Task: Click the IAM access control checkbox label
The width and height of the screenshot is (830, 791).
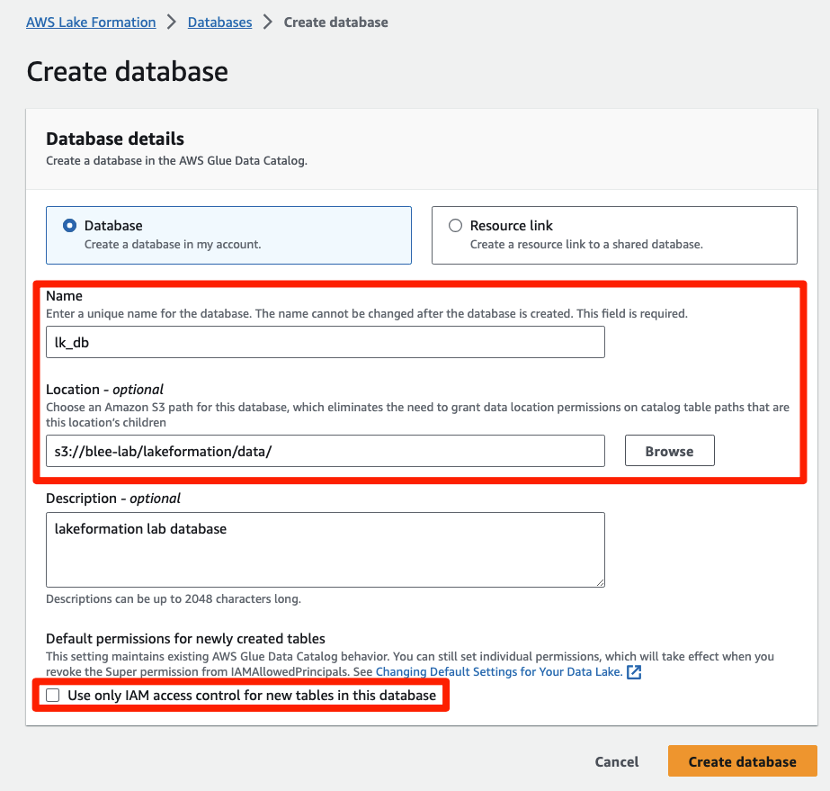Action: (x=252, y=695)
